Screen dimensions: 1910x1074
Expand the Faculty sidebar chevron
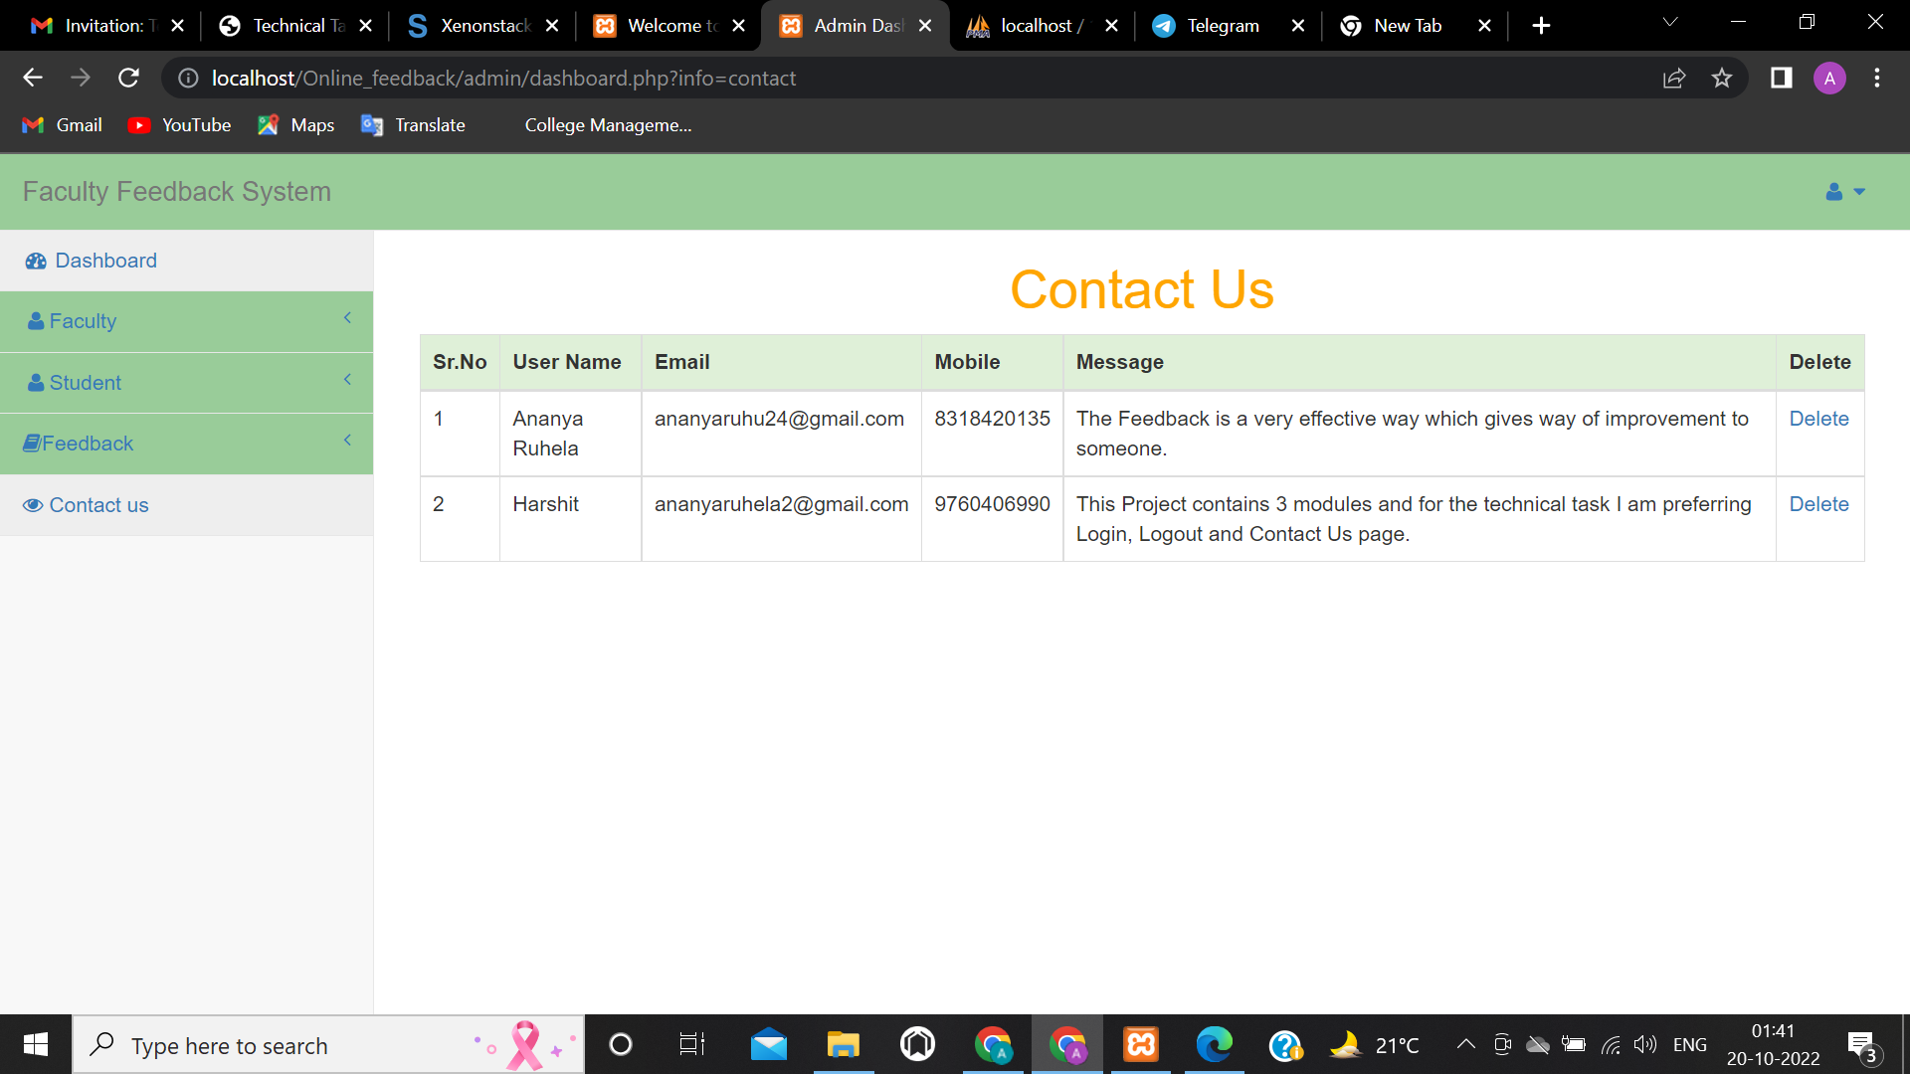point(347,318)
